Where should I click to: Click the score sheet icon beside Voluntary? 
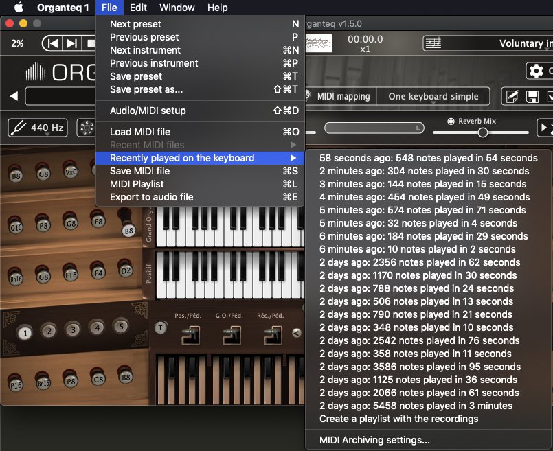point(433,43)
